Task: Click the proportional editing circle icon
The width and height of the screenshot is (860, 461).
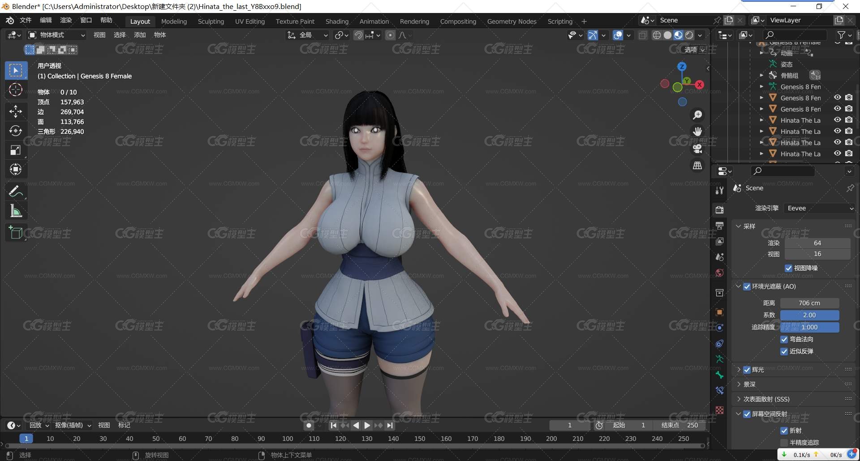Action: [390, 35]
